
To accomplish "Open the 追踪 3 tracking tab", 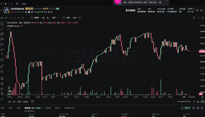I will 58,108.
